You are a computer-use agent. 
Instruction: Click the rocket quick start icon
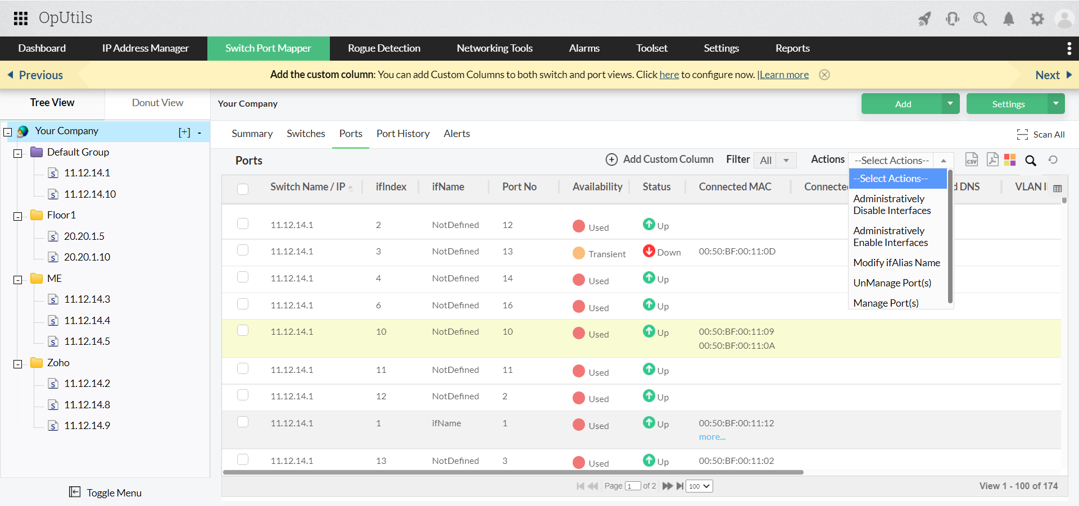924,19
